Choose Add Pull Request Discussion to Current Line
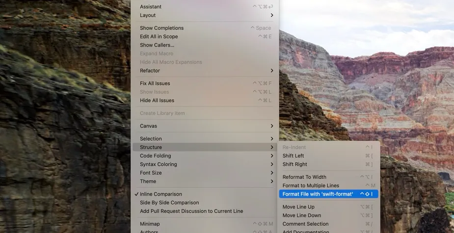The image size is (454, 233). (x=205, y=211)
